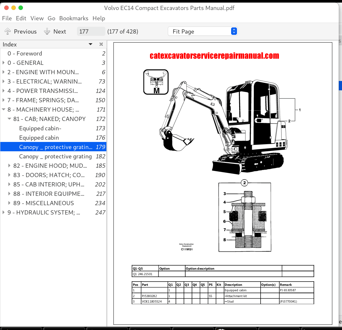Image resolution: width=342 pixels, height=330 pixels.
Task: Open the Bookmarks menu
Action: pos(74,18)
